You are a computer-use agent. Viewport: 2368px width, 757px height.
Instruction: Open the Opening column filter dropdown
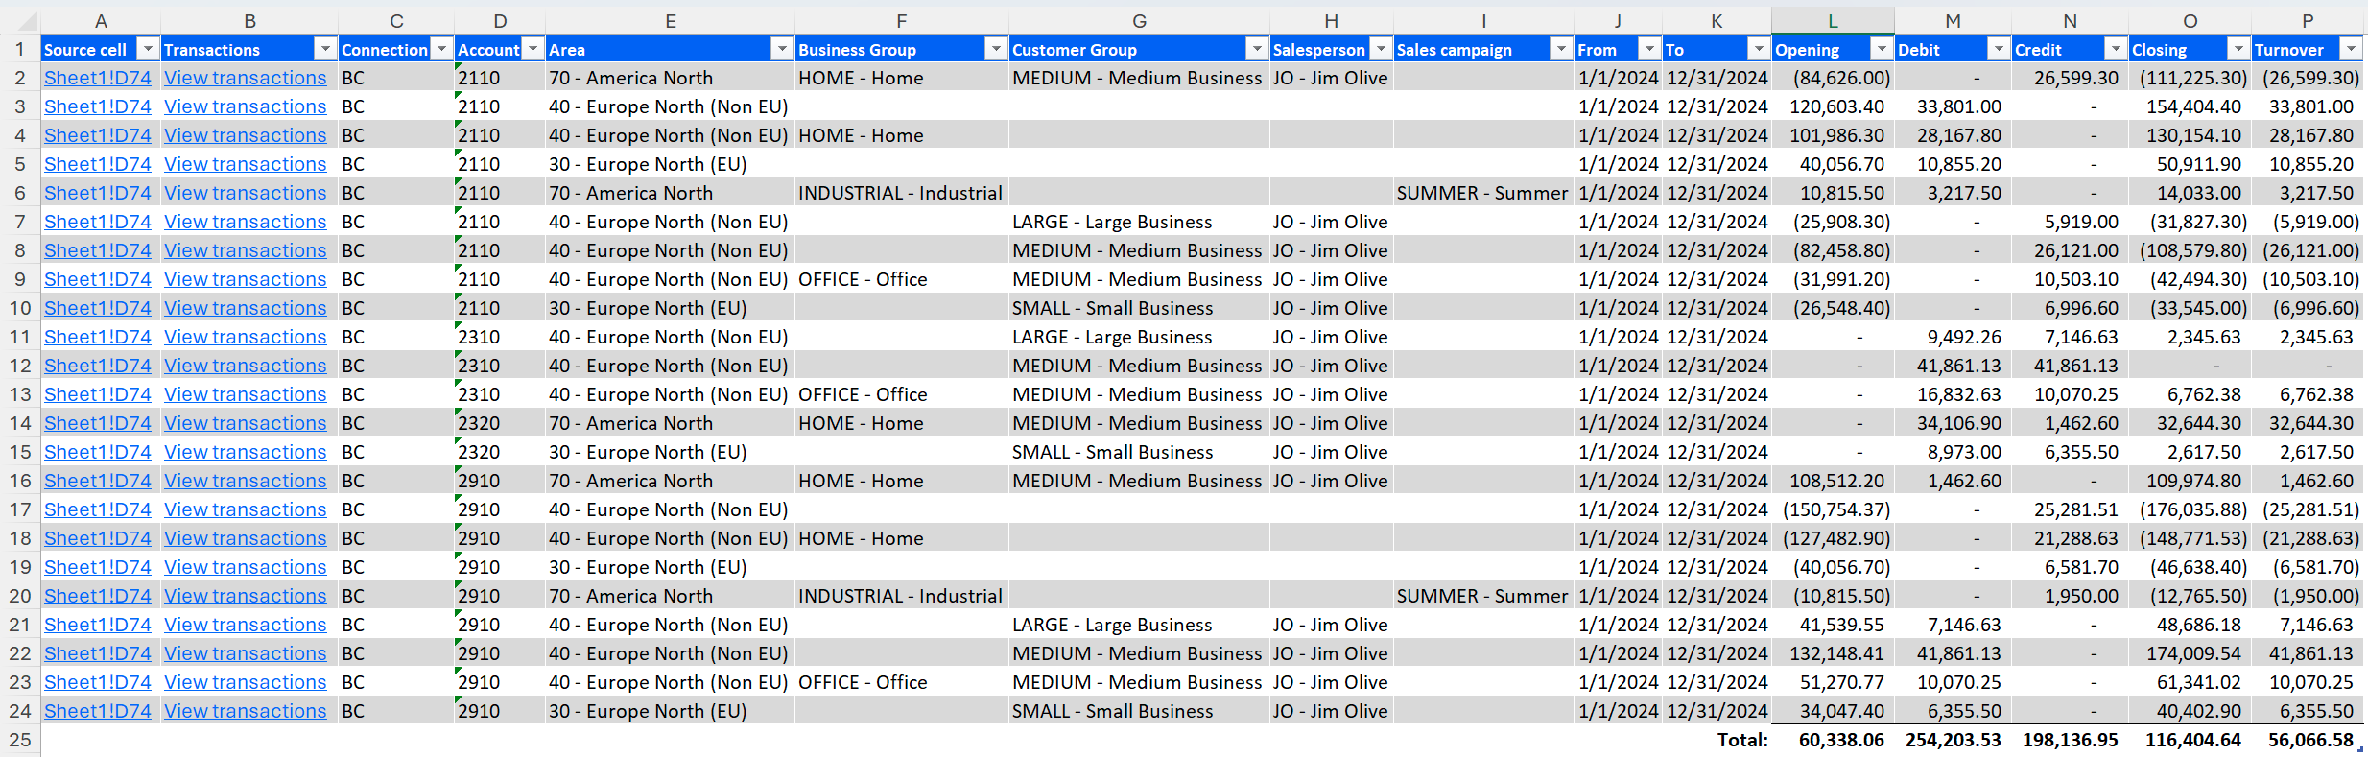[x=1882, y=49]
